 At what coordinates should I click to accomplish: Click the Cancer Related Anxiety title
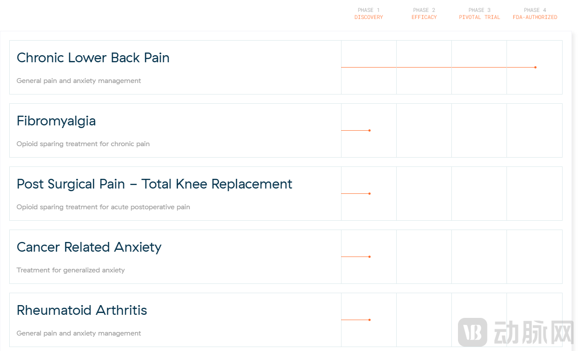click(89, 247)
